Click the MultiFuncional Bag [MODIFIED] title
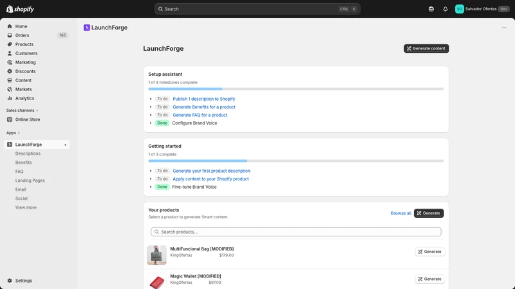Image resolution: width=515 pixels, height=289 pixels. [x=202, y=249]
